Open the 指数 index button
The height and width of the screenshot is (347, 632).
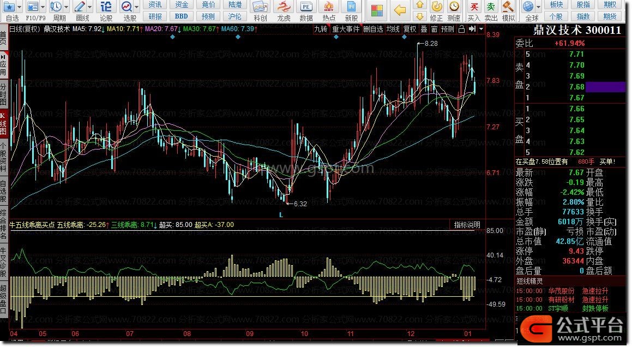click(583, 16)
